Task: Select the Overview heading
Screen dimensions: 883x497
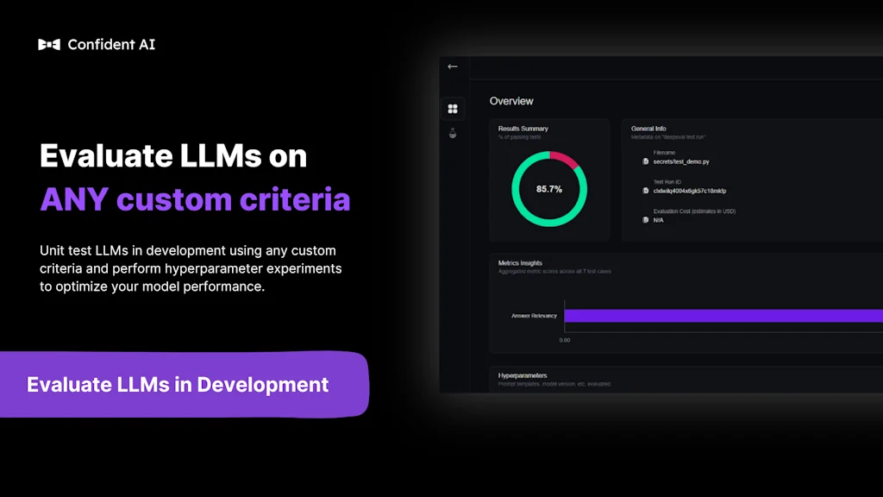Action: (x=511, y=101)
